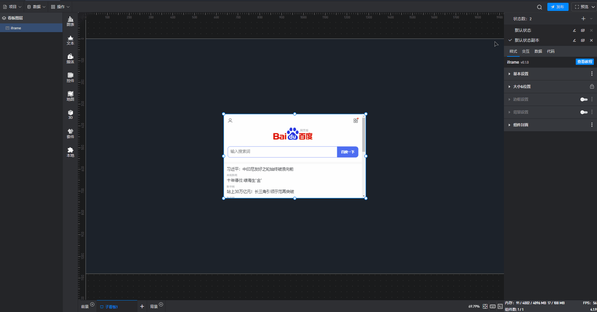
Task: Switch to the 交互 tab
Action: coord(525,51)
